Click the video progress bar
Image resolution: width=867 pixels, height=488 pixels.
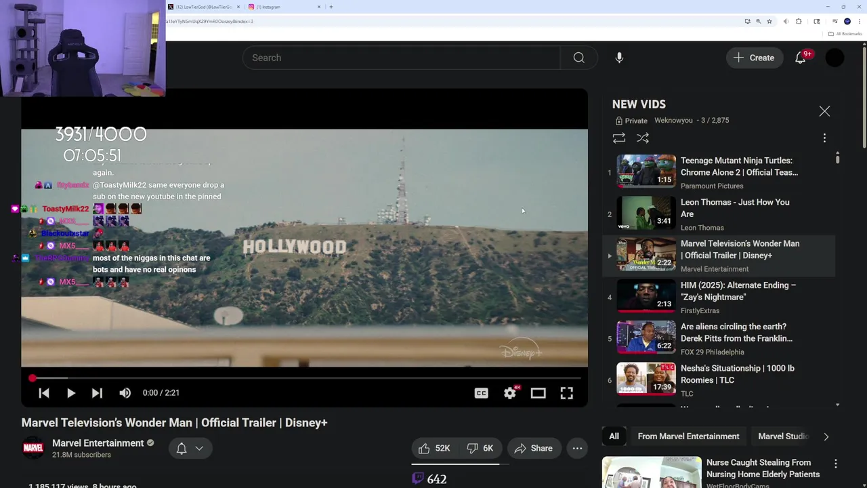pos(305,378)
